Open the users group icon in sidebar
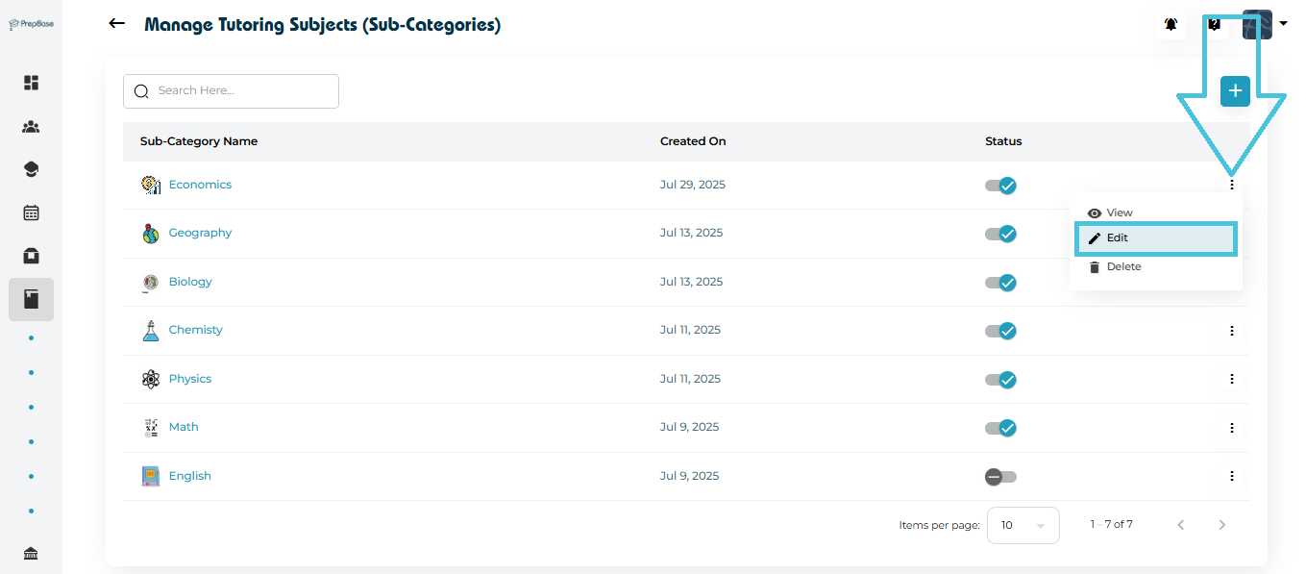Viewport: 1306px width, 574px height. (x=31, y=127)
